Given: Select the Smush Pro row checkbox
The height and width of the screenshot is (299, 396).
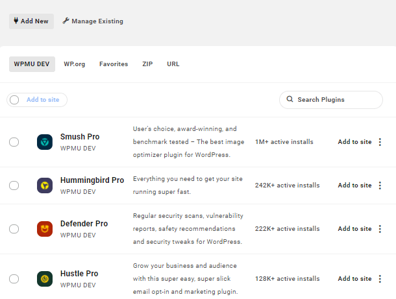Looking at the screenshot, I should click(14, 142).
